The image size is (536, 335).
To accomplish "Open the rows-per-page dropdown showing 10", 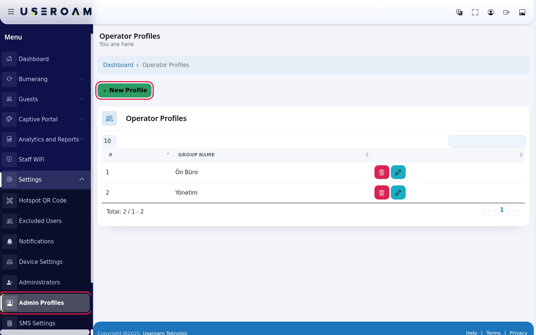I will coord(109,141).
